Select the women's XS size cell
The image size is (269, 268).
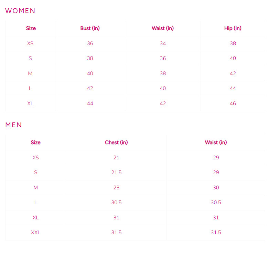coord(30,43)
